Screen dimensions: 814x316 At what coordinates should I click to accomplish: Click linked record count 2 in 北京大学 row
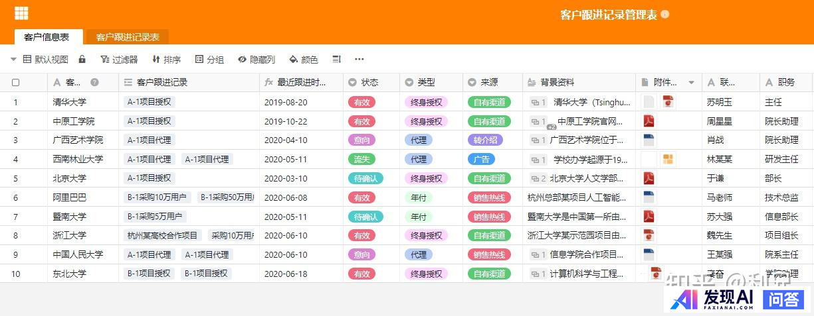click(x=538, y=178)
